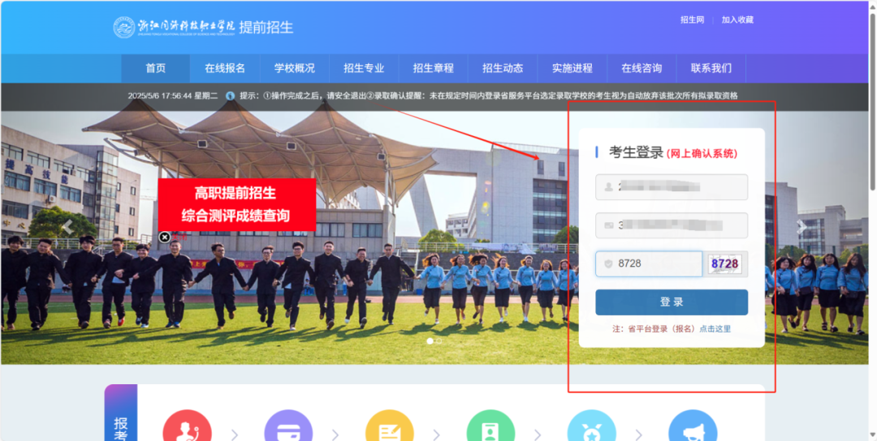Click the blue megaphone step icon
This screenshot has width=877, height=441.
(x=693, y=428)
